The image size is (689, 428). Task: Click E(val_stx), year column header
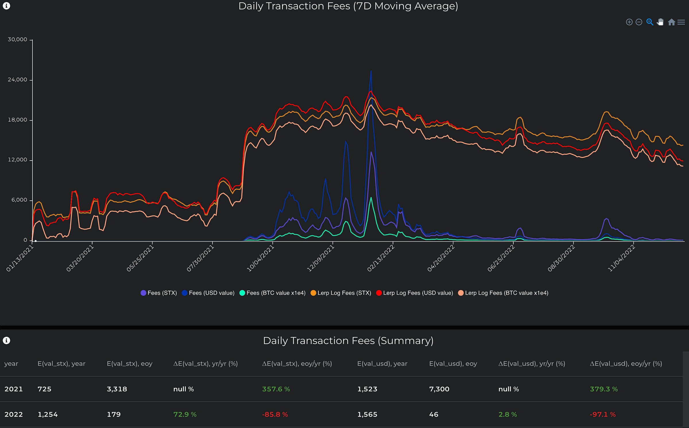[x=61, y=363]
